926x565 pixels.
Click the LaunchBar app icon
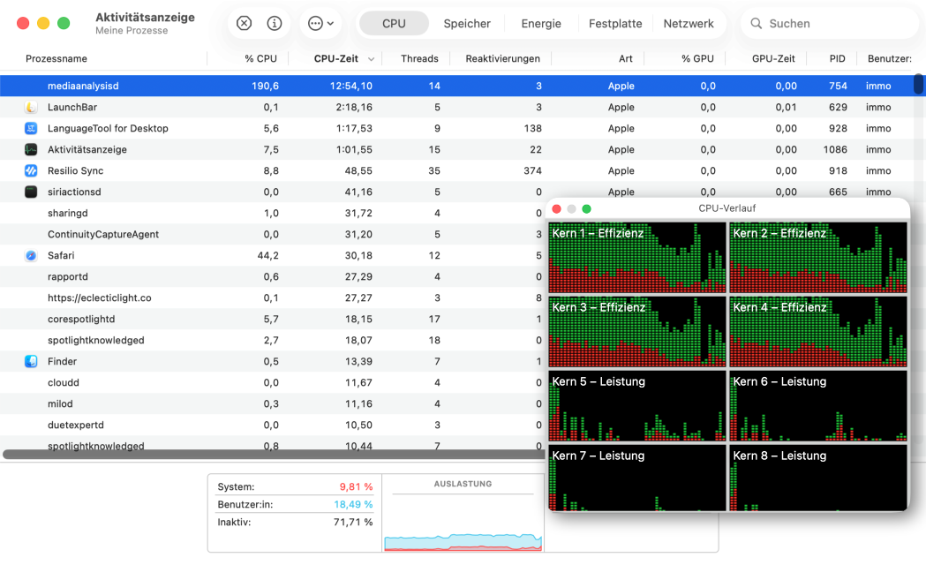(31, 108)
